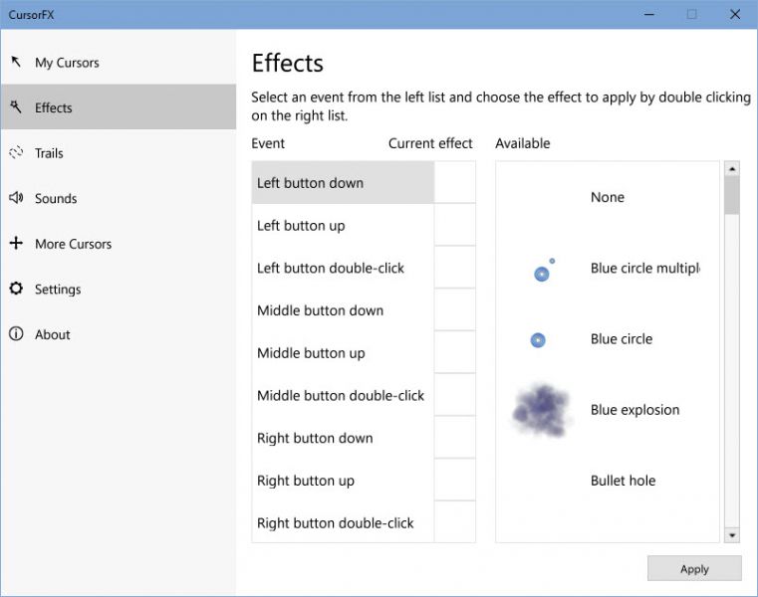Screen dimensions: 758x597
Task: Select the Blue circle effect preview icon
Action: pyautogui.click(x=538, y=340)
